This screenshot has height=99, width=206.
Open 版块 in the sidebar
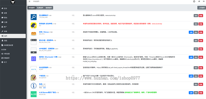point(13,18)
